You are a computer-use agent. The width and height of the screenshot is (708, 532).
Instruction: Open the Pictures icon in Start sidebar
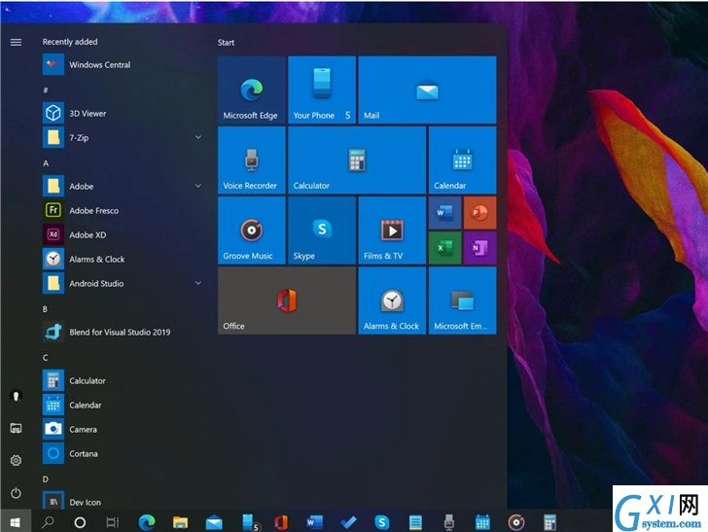click(x=16, y=428)
